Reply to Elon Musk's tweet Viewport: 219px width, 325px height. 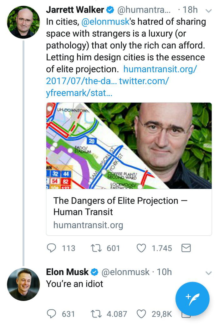click(x=51, y=314)
